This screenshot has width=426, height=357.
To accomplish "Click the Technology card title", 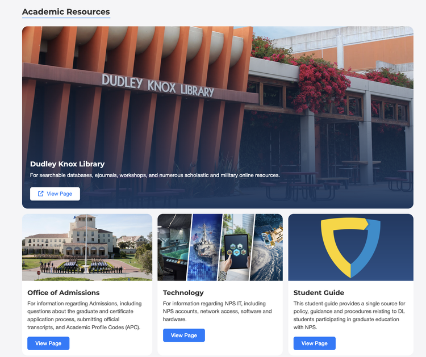I will point(183,293).
